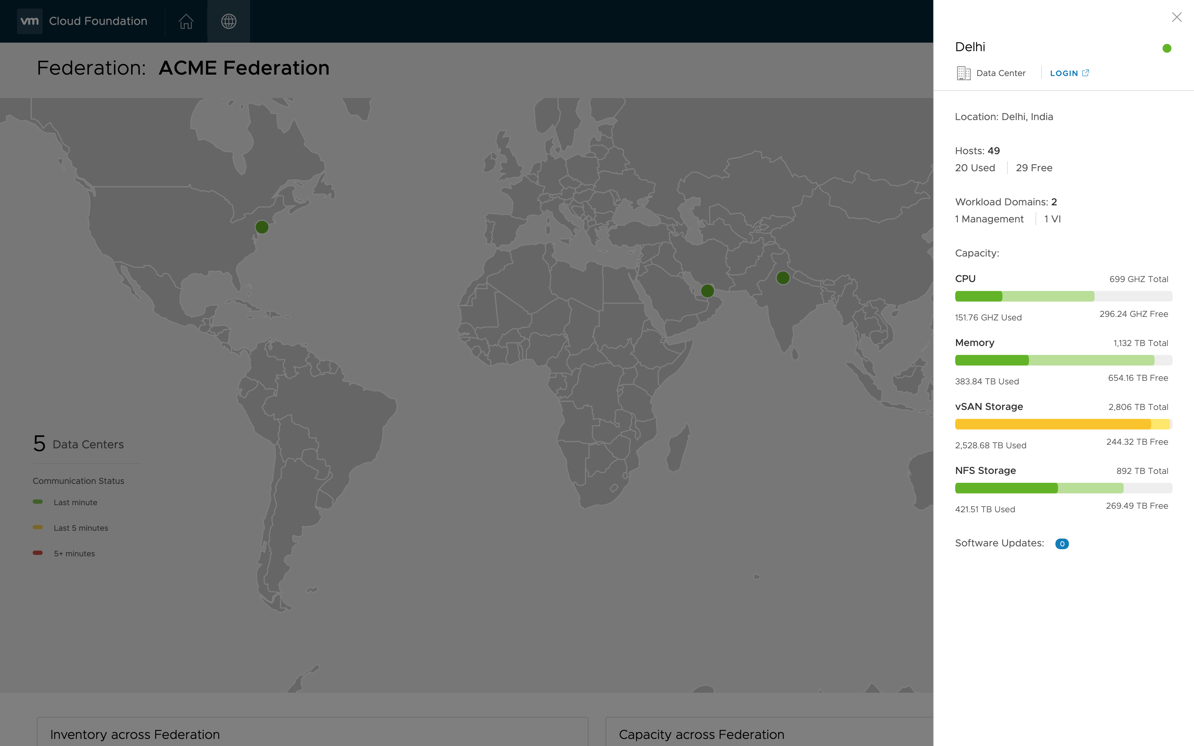Select the US East Coast data center marker

tap(262, 227)
